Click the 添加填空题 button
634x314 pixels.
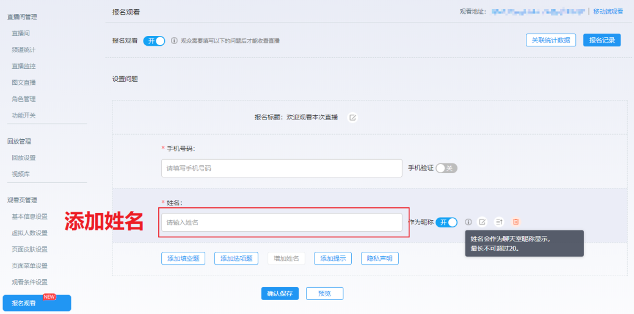(x=183, y=259)
